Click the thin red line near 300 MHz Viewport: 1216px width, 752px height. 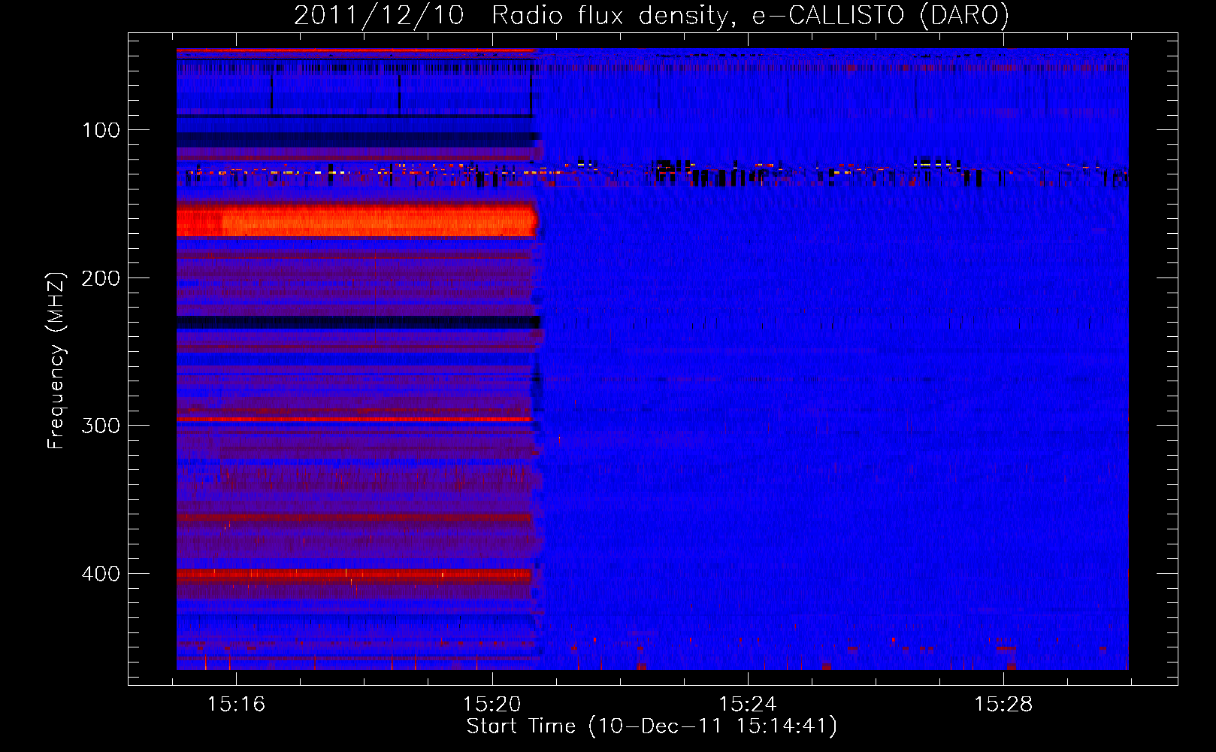tap(354, 419)
